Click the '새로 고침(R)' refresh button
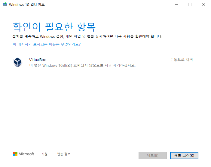Image resolution: width=211 pixels, height=167 pixels. 184,156
